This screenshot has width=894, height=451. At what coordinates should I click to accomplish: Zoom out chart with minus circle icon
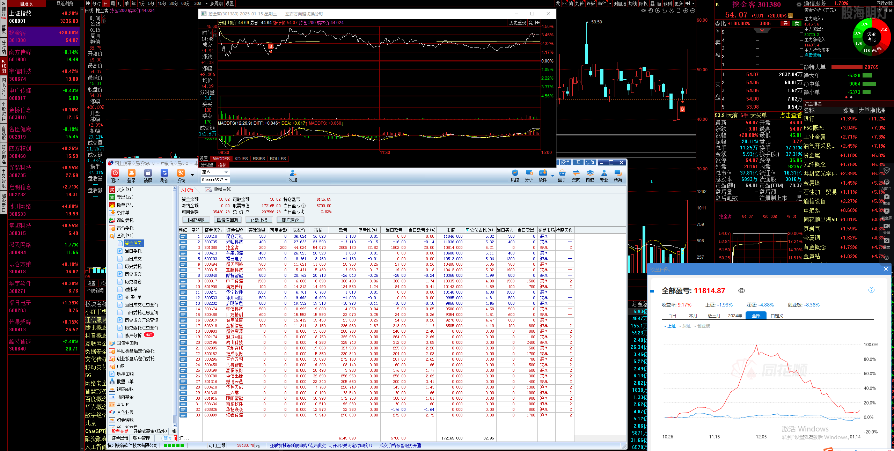point(693,11)
